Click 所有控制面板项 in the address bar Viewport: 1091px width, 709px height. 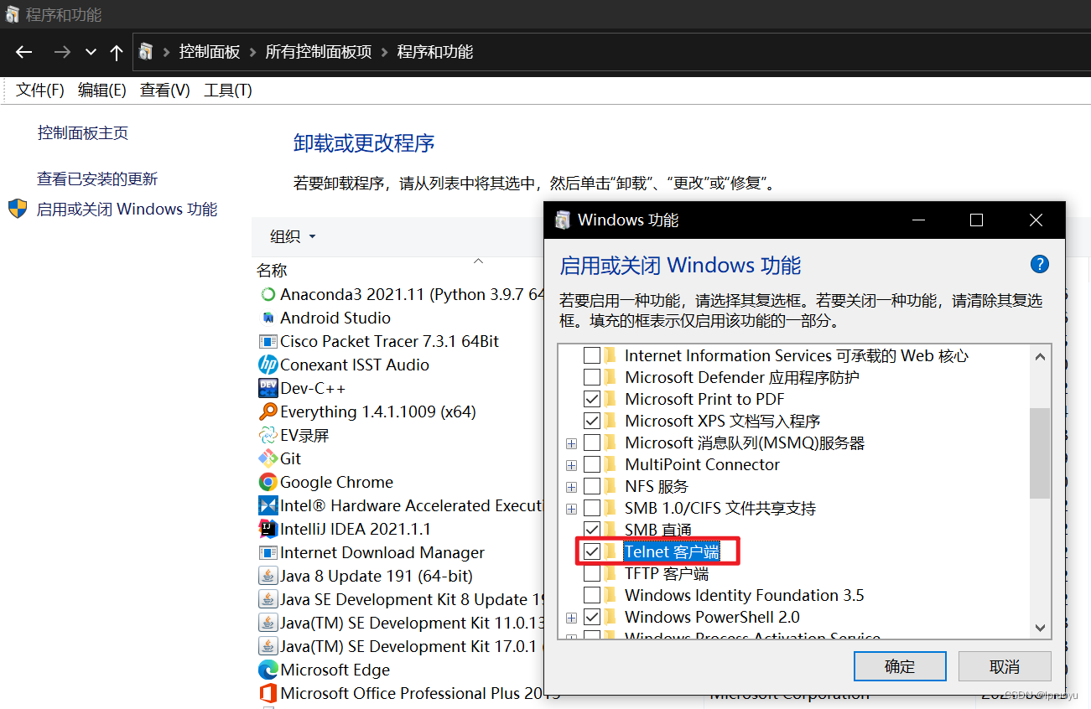pyautogui.click(x=319, y=52)
